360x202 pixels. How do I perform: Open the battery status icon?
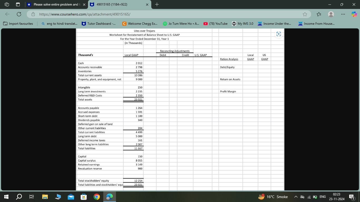click(314, 197)
